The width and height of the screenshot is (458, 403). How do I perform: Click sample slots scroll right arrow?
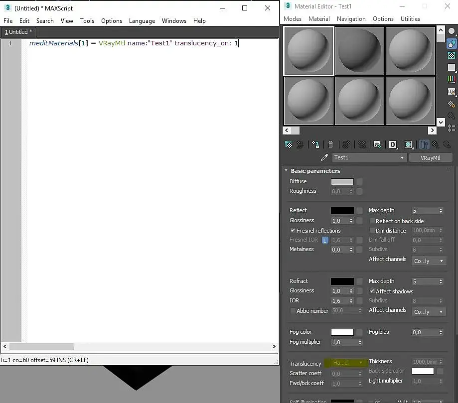[x=432, y=130]
